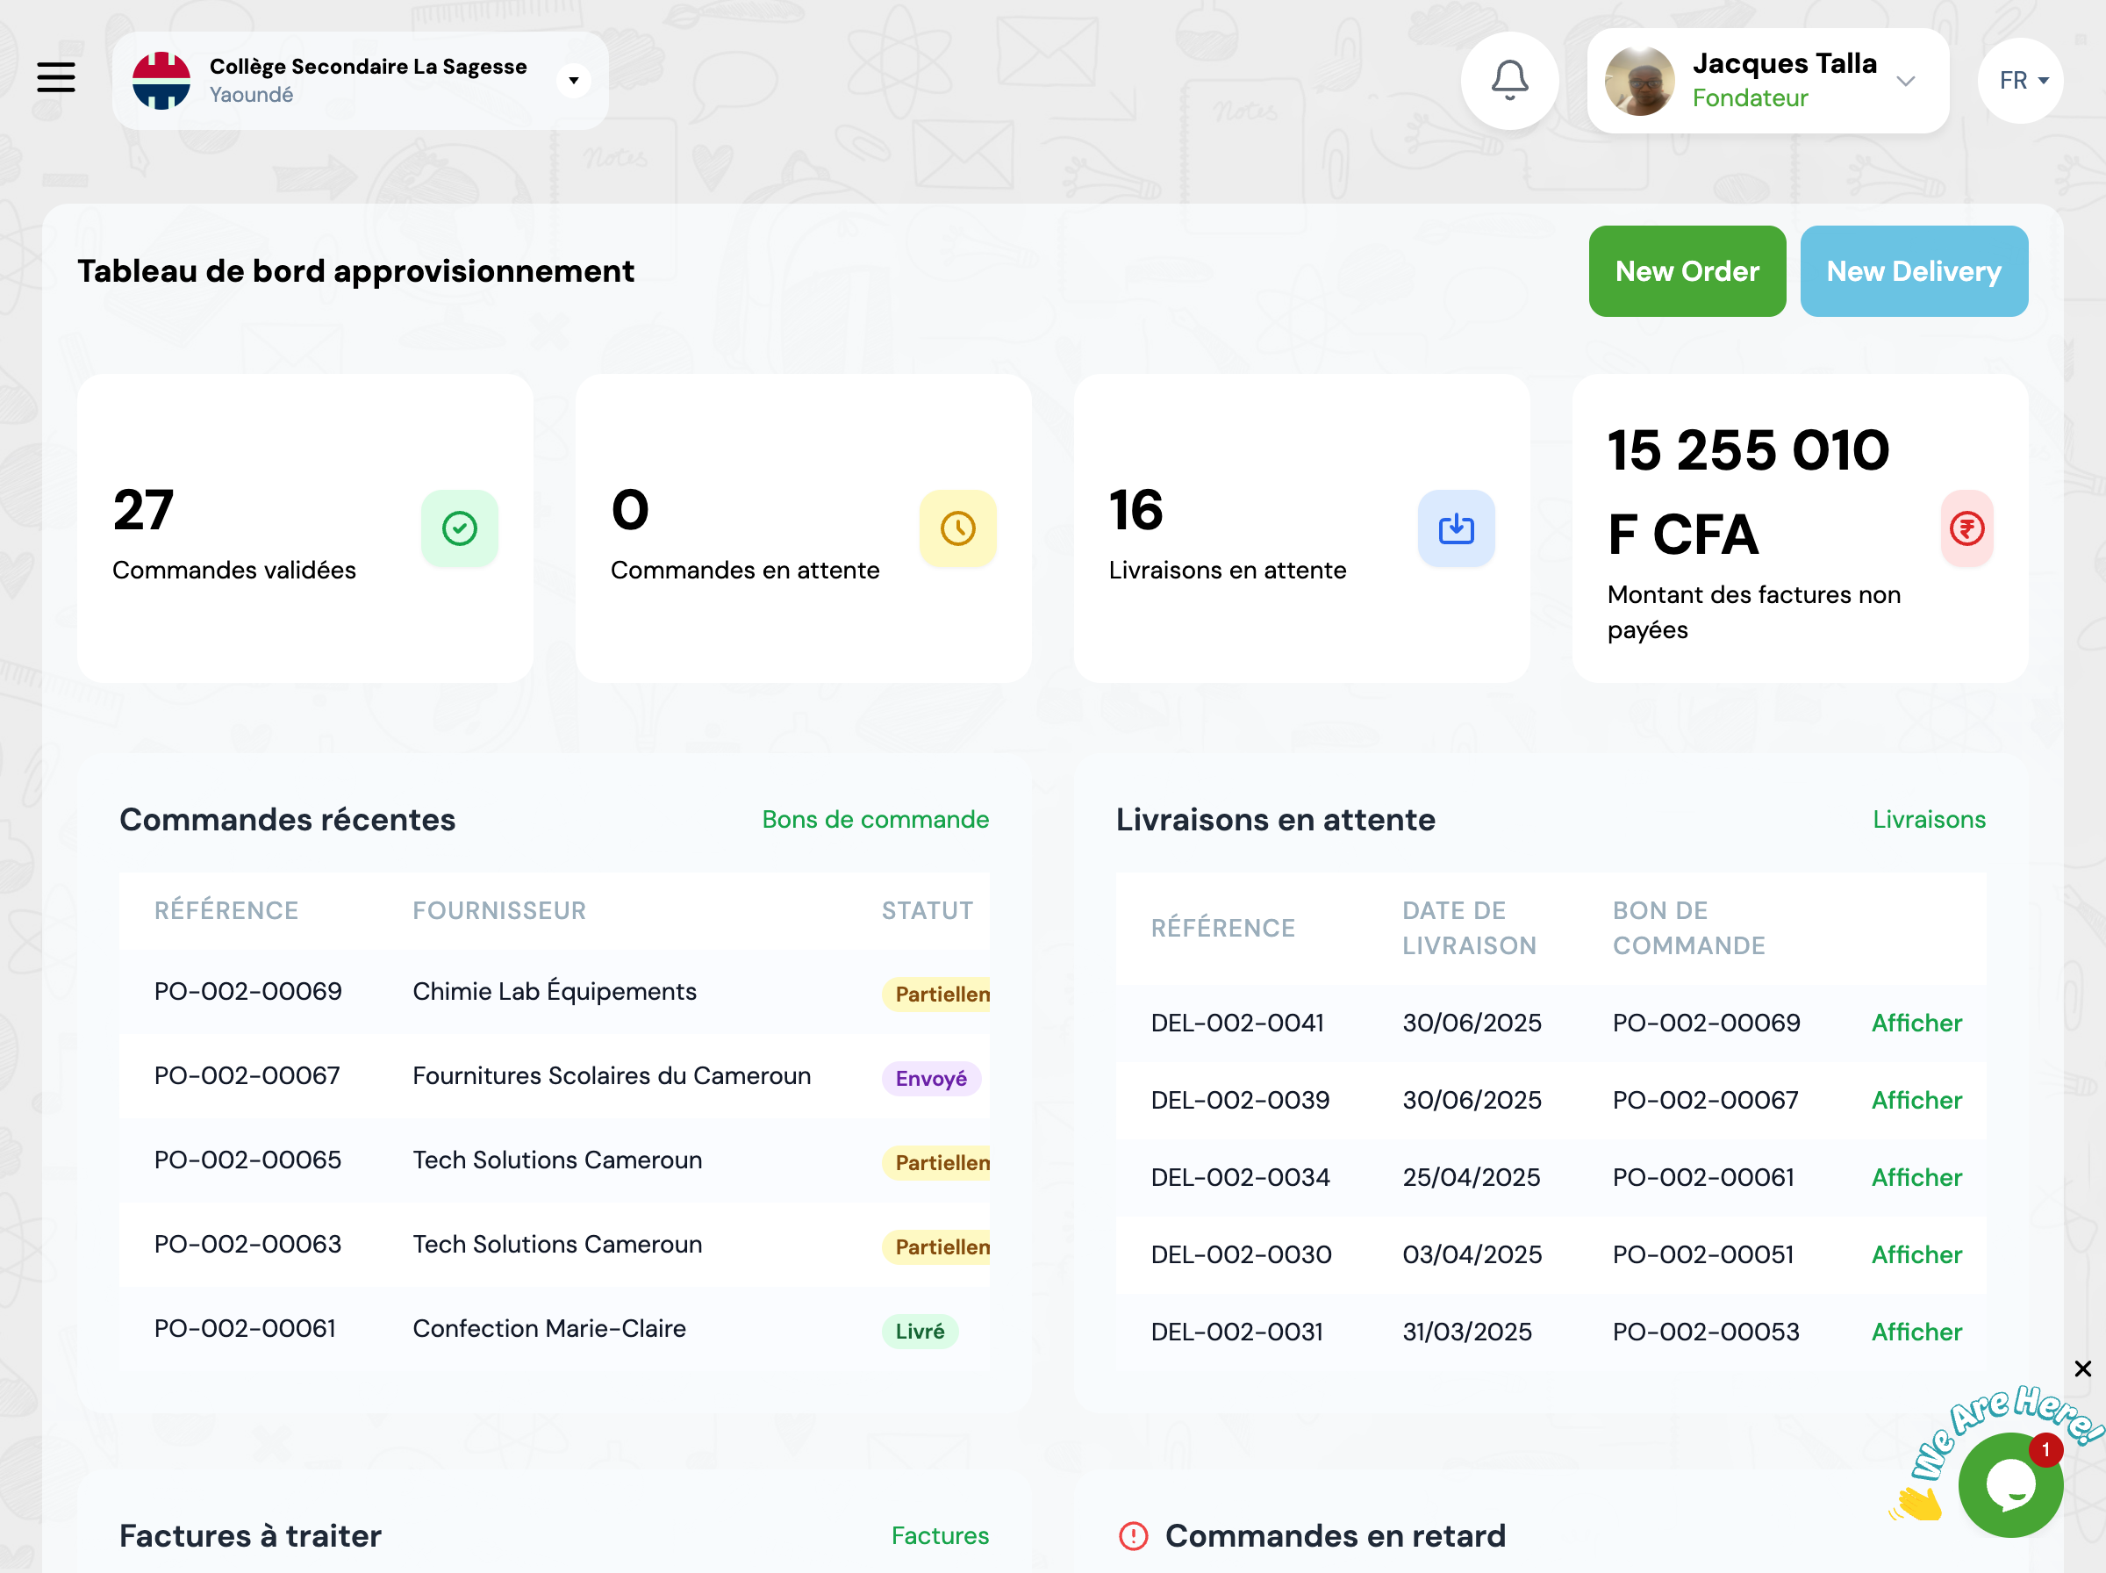Expand the Collège Secondaire La Sagesse school selector
2106x1573 pixels.
coord(573,80)
